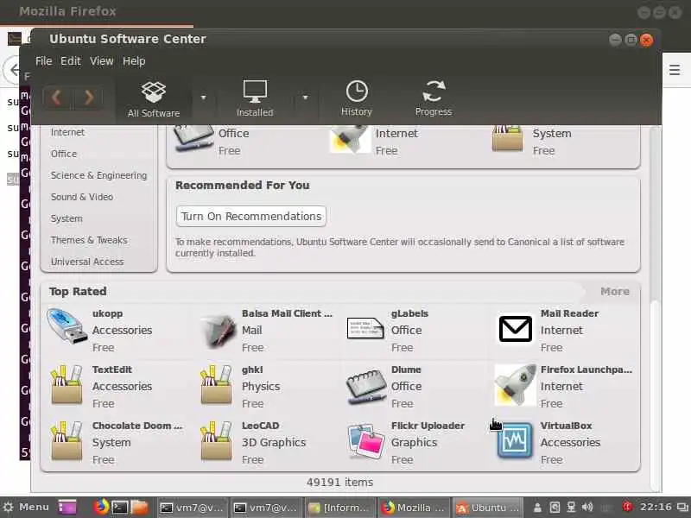This screenshot has width=691, height=518.
Task: Click the red alert tray icon
Action: [x=627, y=507]
